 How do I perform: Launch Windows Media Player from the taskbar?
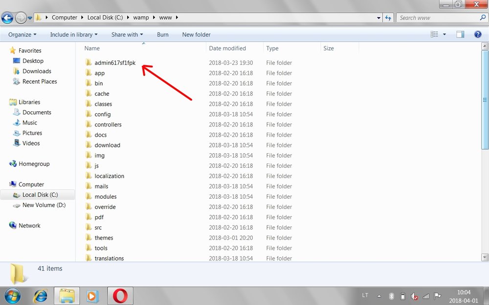pyautogui.click(x=93, y=296)
